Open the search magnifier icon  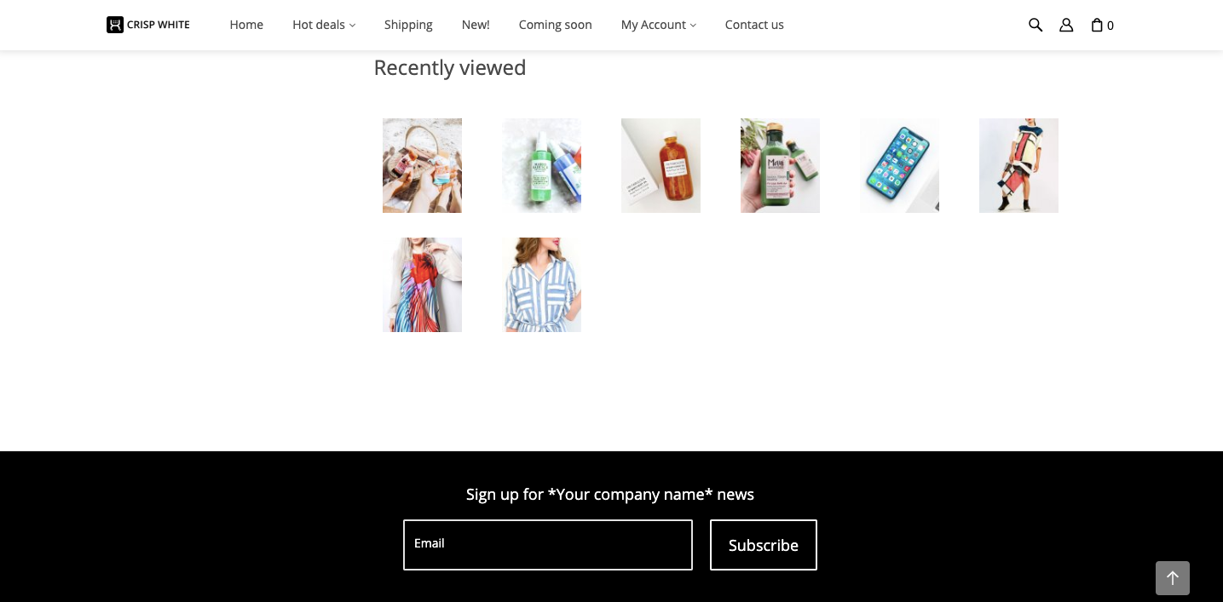pyautogui.click(x=1036, y=25)
